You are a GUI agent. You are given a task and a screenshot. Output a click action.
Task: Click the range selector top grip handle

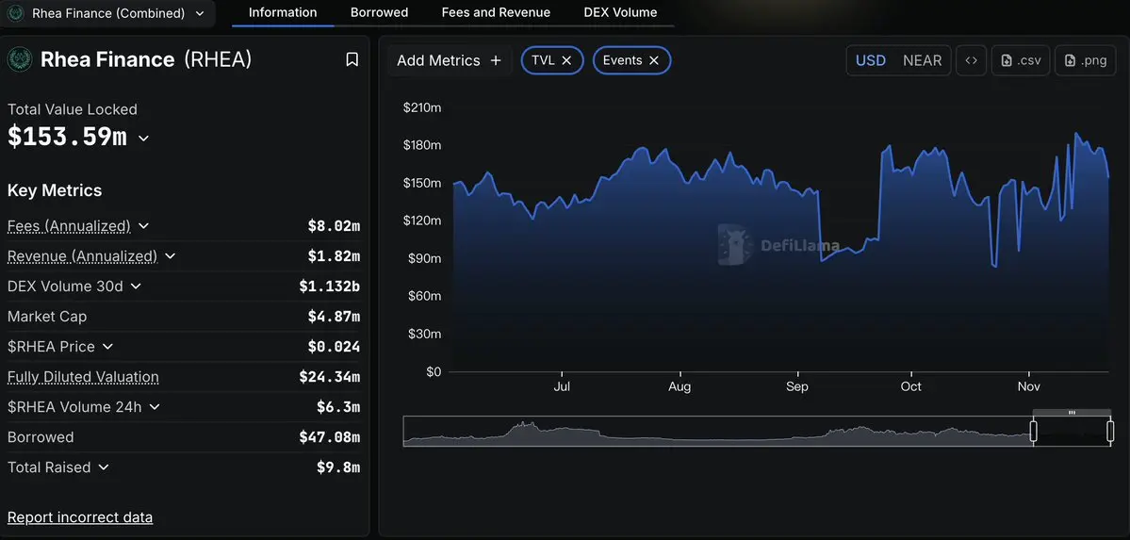(x=1072, y=413)
